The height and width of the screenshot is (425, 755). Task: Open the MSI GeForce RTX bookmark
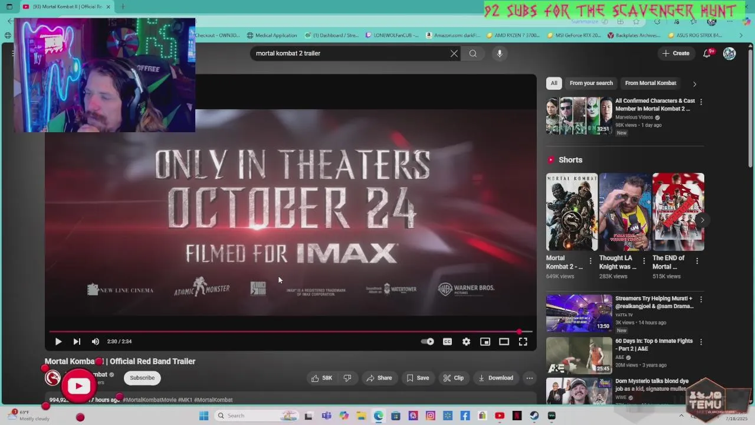(574, 35)
